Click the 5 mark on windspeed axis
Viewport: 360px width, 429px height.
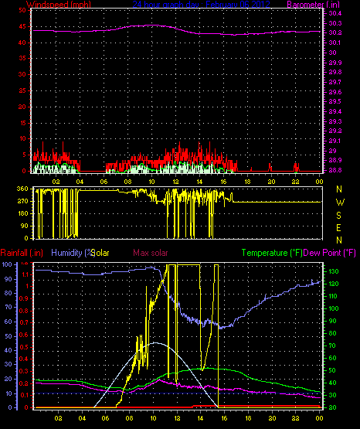[24, 155]
